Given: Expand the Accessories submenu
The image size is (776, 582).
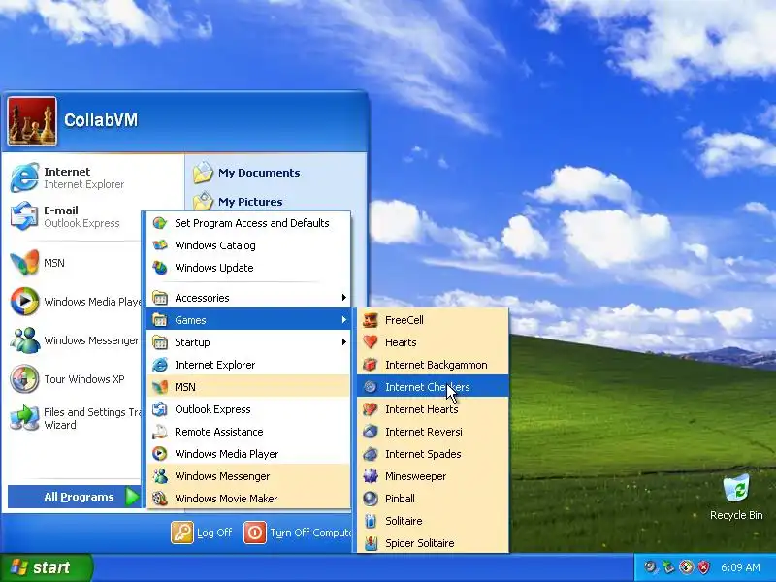Looking at the screenshot, I should 248,298.
